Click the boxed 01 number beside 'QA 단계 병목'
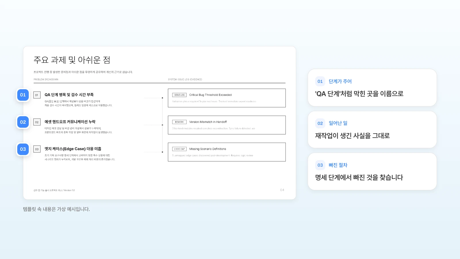Viewport: 460px width, 259px height. click(x=37, y=95)
